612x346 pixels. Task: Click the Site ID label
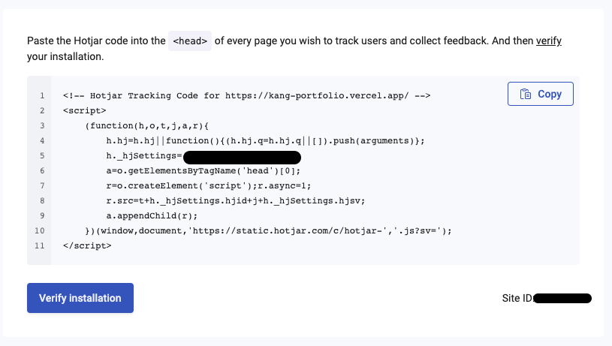(x=517, y=298)
